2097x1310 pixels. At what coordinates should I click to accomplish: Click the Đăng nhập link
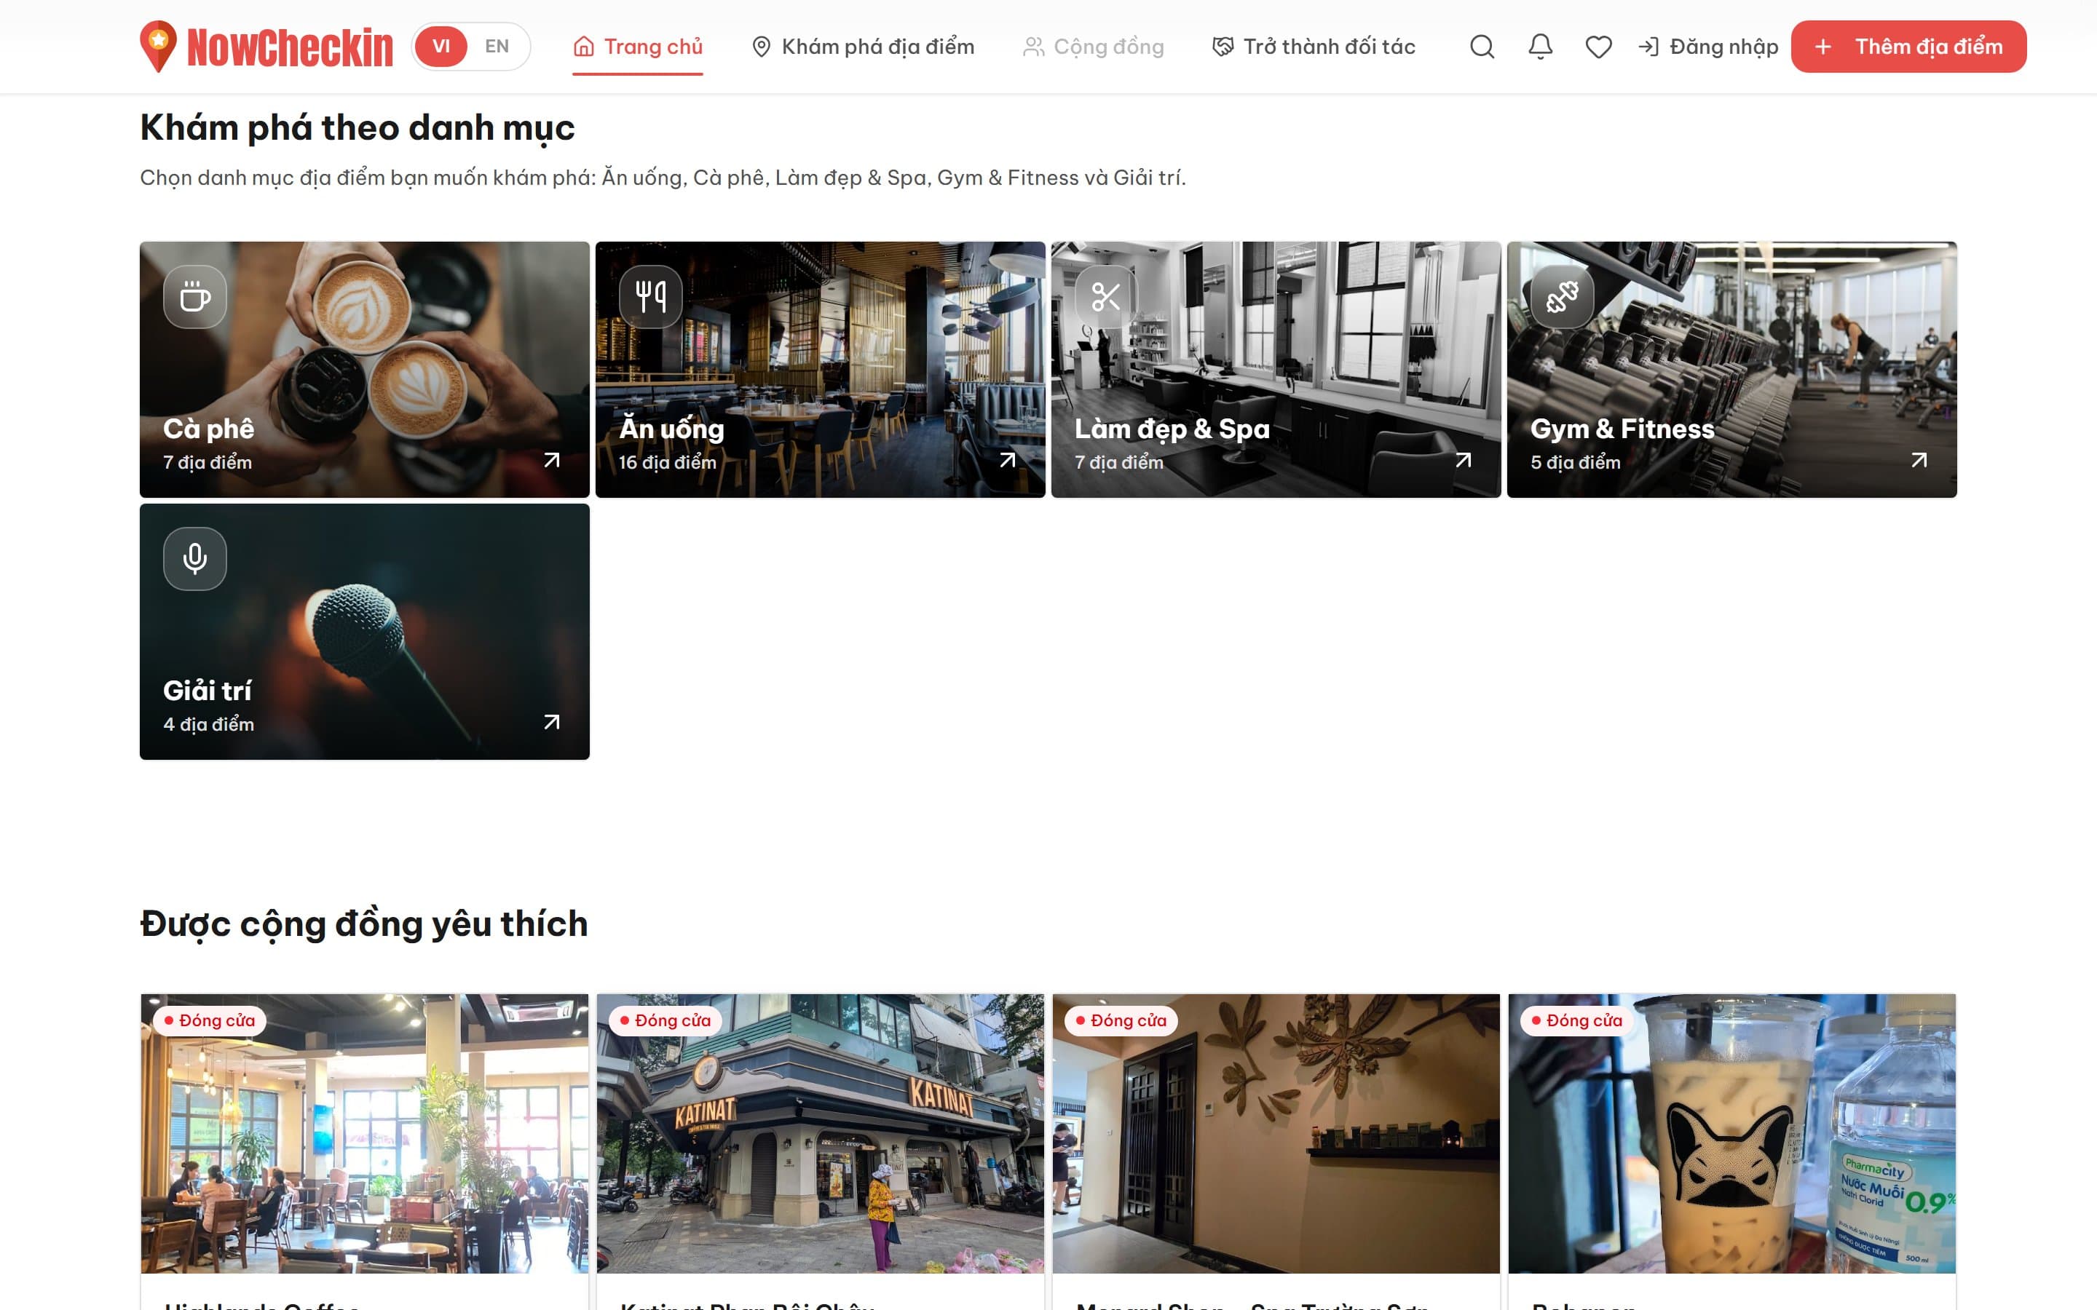(x=1708, y=47)
